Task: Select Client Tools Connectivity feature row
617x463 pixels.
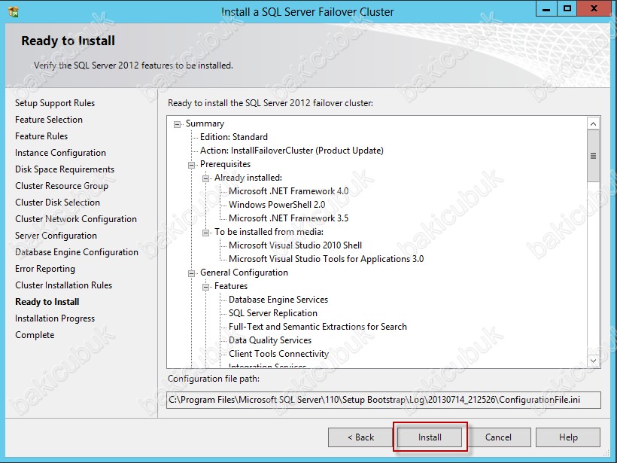Action: [x=278, y=354]
